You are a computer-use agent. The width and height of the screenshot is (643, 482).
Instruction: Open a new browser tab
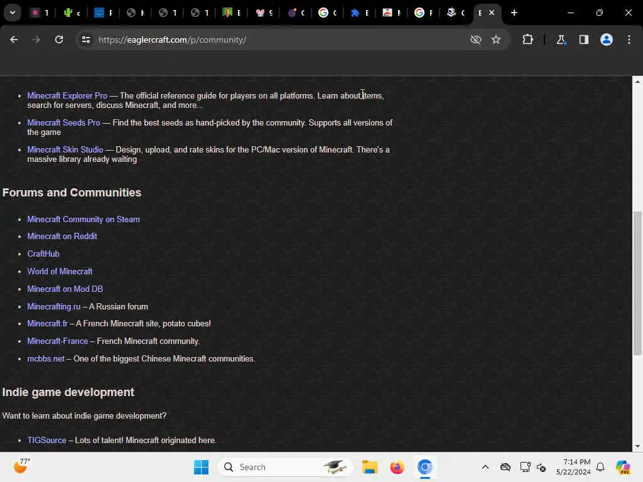[x=514, y=13]
